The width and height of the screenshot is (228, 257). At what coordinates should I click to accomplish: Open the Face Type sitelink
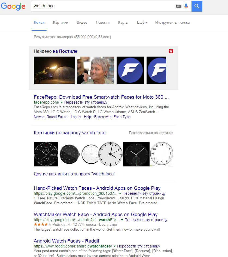122,117
